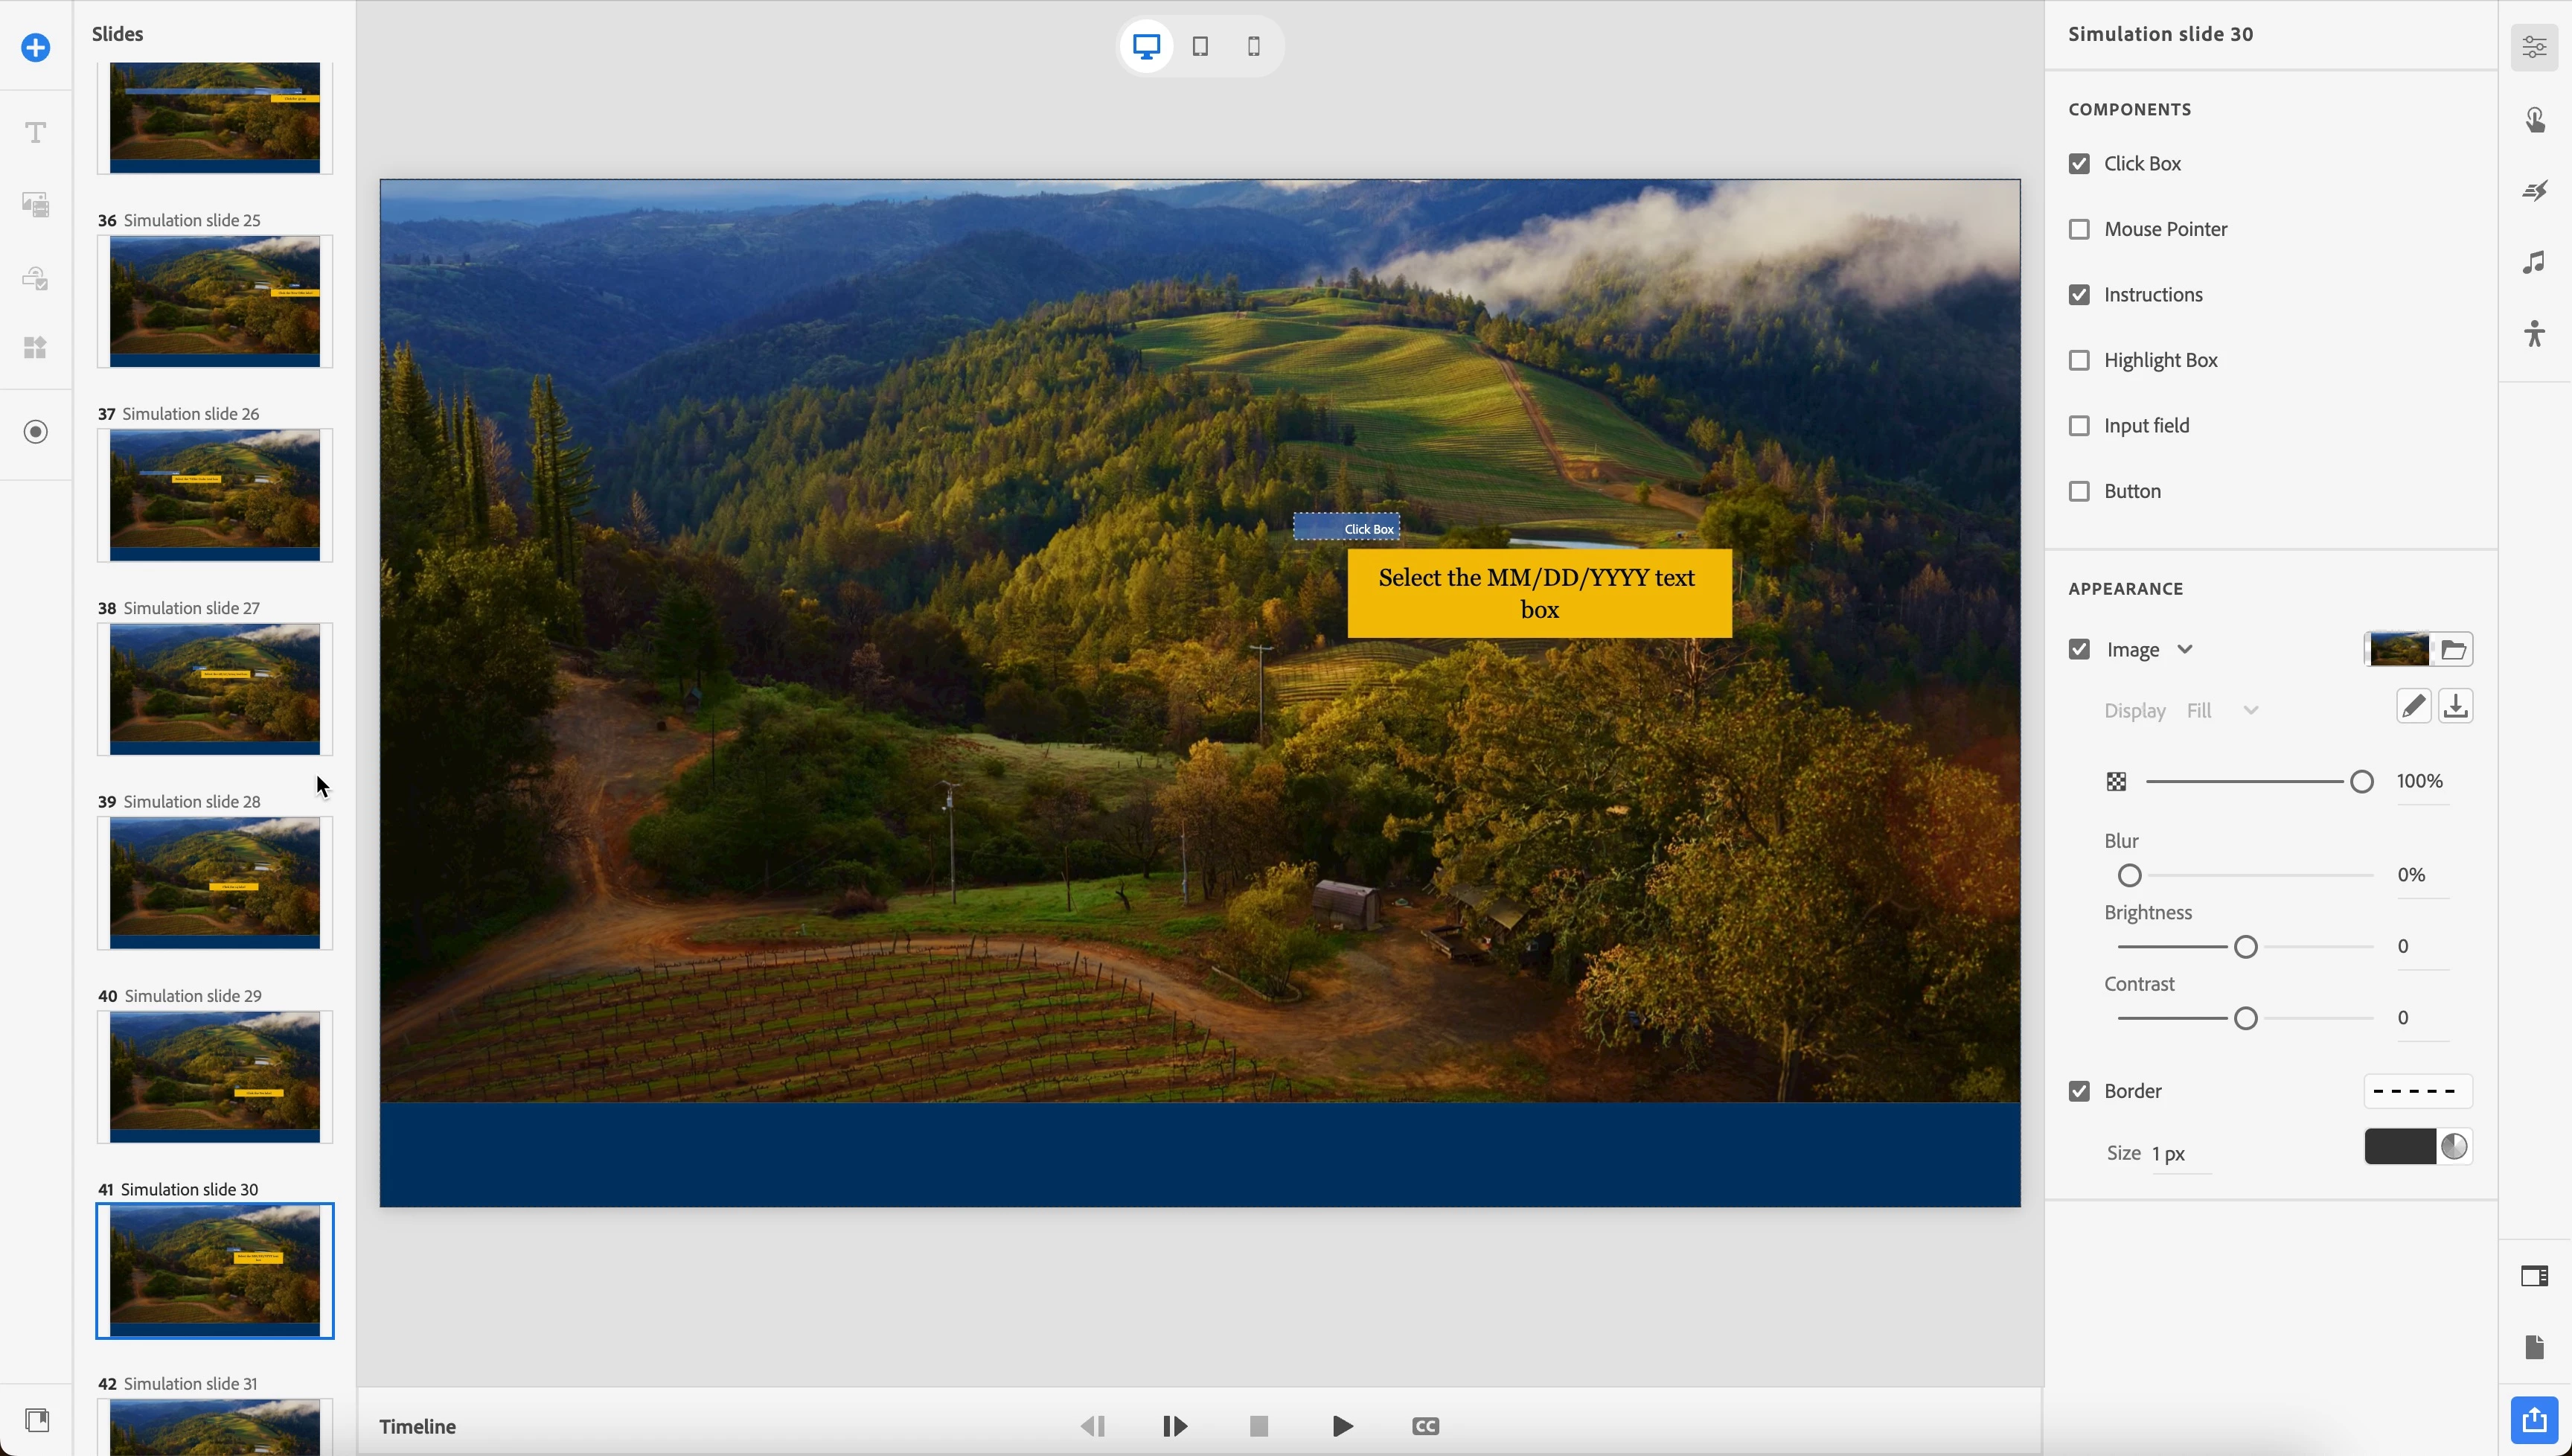
Task: Open the Record icon in left sidebar
Action: (36, 432)
